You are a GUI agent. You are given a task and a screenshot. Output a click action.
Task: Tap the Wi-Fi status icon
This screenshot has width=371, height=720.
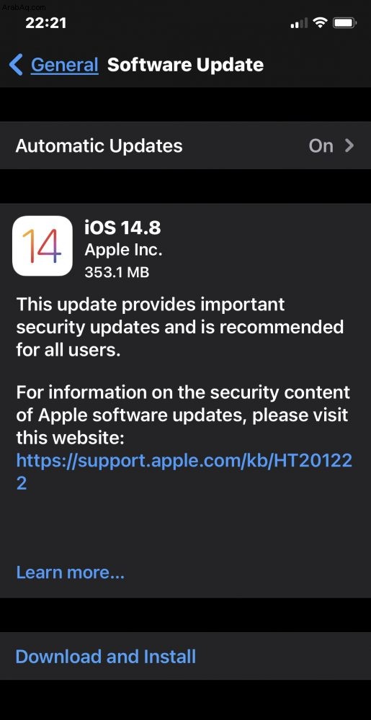pyautogui.click(x=320, y=22)
